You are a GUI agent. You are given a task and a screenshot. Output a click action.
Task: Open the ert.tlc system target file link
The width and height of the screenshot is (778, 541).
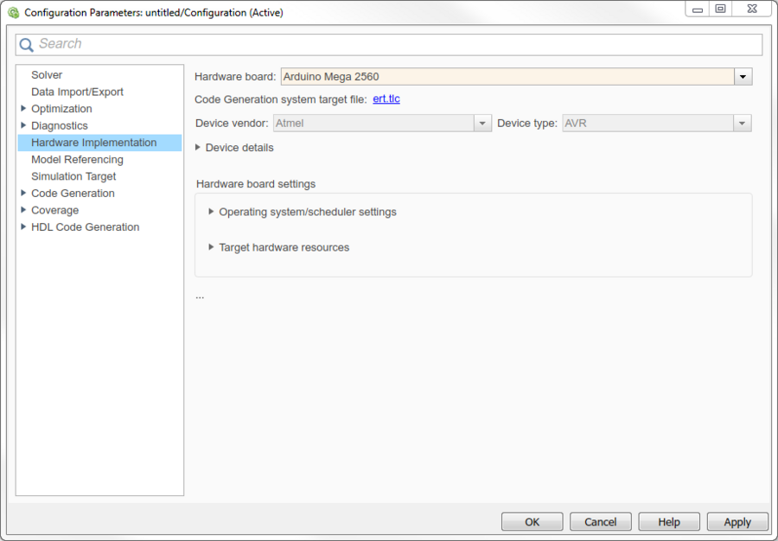pos(386,99)
